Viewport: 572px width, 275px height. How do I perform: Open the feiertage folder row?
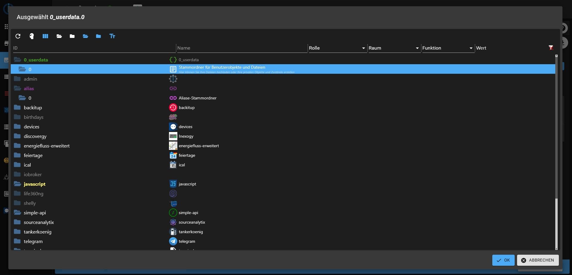[283, 155]
